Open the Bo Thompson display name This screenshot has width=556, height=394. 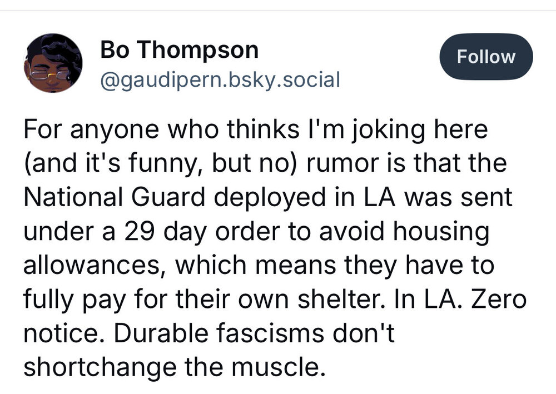coord(179,51)
